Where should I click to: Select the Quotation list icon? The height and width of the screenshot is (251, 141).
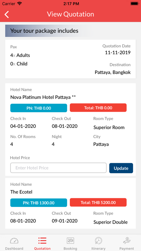tap(42, 241)
